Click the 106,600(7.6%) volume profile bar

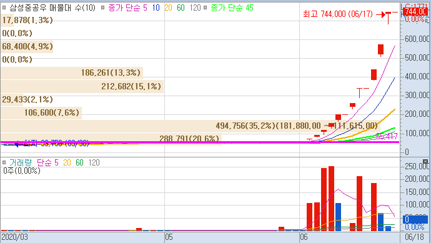[41, 112]
